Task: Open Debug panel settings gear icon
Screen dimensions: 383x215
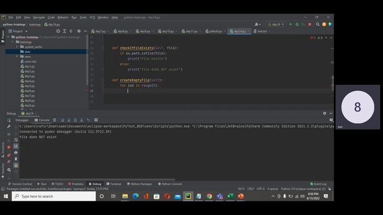Action: point(324,113)
